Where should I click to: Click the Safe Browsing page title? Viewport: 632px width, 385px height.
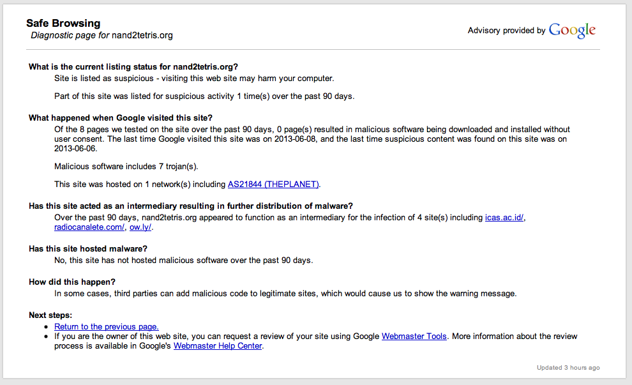click(63, 24)
